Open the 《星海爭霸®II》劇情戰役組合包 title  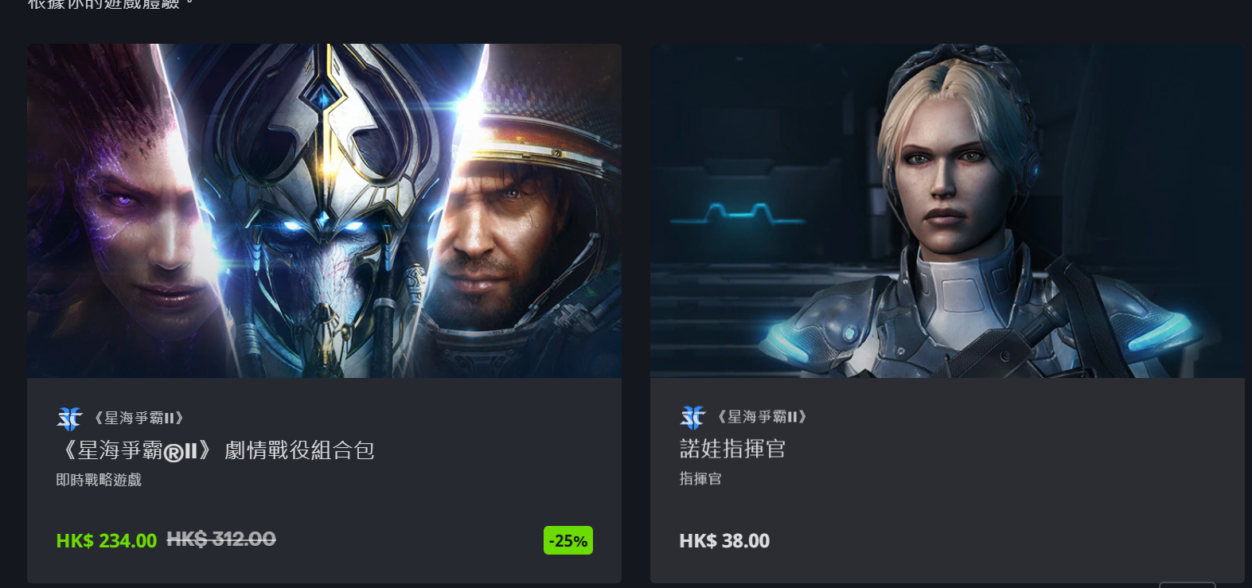216,450
